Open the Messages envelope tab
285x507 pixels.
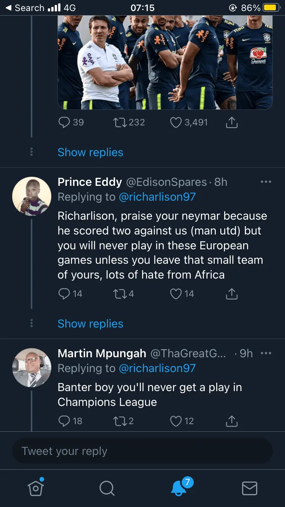[x=250, y=488]
